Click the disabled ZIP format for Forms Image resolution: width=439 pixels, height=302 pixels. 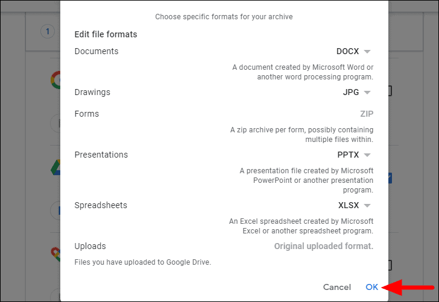pyautogui.click(x=367, y=114)
